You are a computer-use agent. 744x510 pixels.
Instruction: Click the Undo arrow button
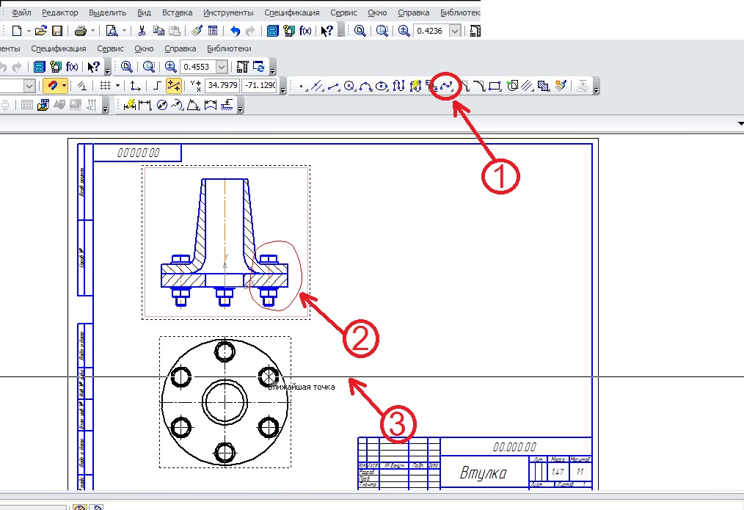click(235, 31)
